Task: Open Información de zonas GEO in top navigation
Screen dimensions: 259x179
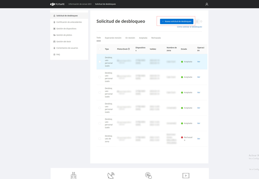Action: point(80,4)
